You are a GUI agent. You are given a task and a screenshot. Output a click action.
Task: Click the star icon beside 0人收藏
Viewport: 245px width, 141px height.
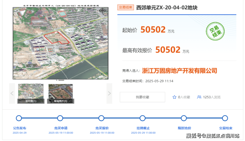[x=174, y=97]
